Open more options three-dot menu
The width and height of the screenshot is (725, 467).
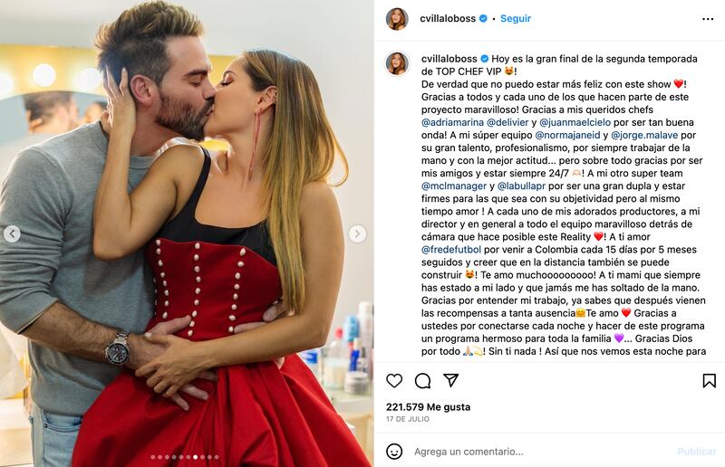coord(708,19)
